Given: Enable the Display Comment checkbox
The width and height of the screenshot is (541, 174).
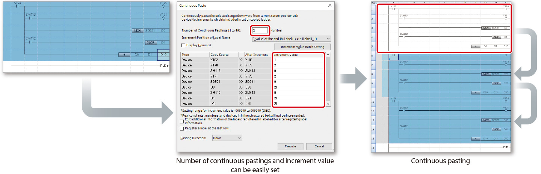Looking at the screenshot, I should click(183, 45).
